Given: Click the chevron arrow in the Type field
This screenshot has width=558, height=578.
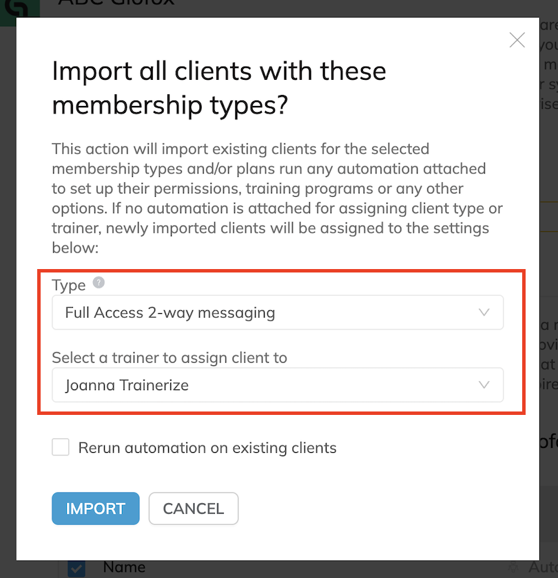Looking at the screenshot, I should point(484,312).
